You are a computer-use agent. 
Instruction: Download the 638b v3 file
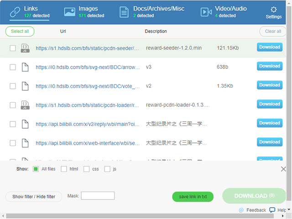270,66
